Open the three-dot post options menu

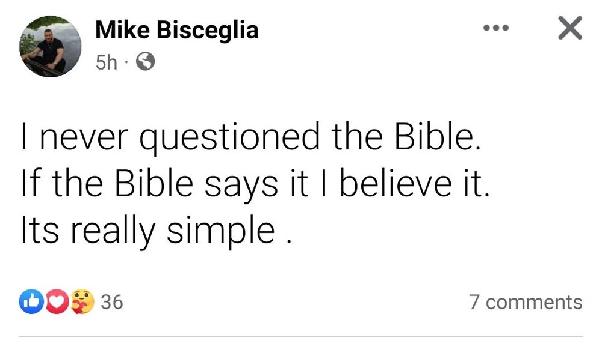tap(497, 28)
